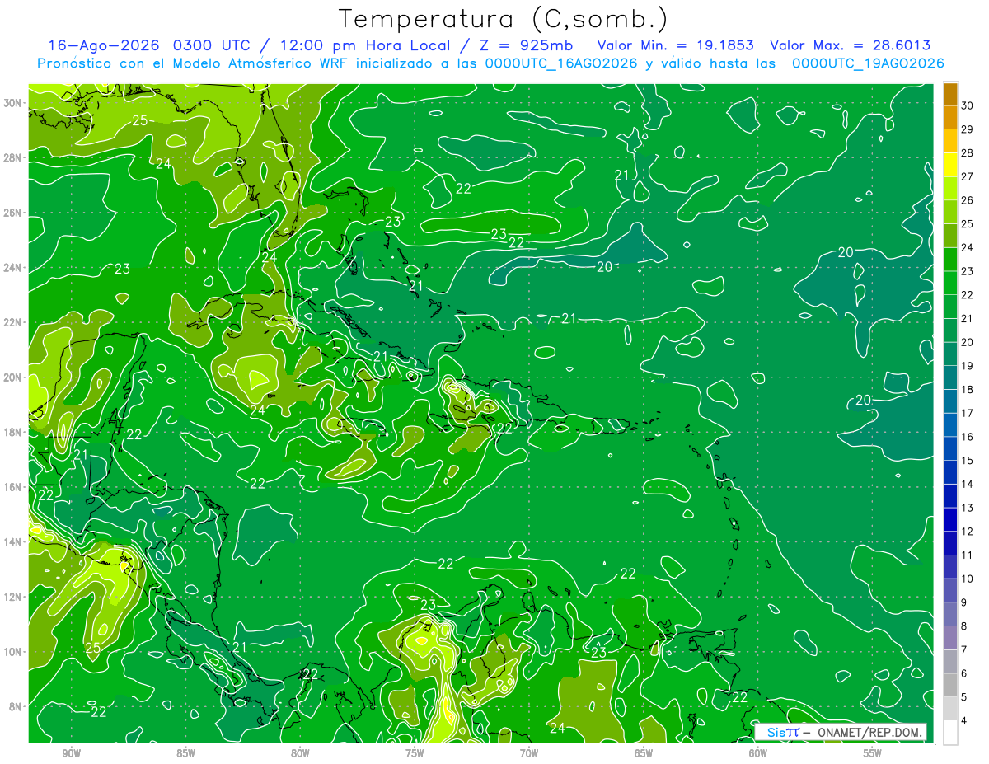Click the '26N' latitude axis label
Image resolution: width=989 pixels, height=764 pixels.
pos(12,212)
